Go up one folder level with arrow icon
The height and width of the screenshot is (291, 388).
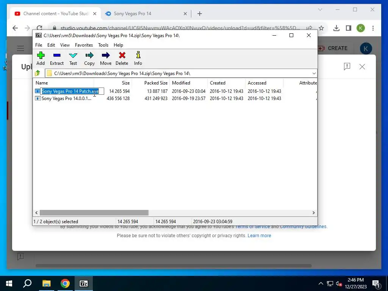point(38,73)
